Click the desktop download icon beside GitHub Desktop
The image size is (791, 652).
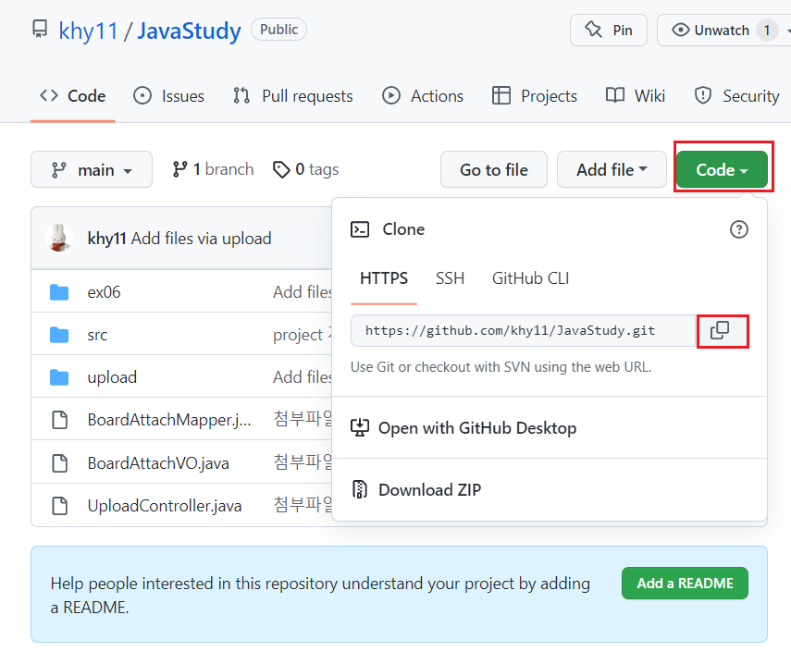pos(360,427)
